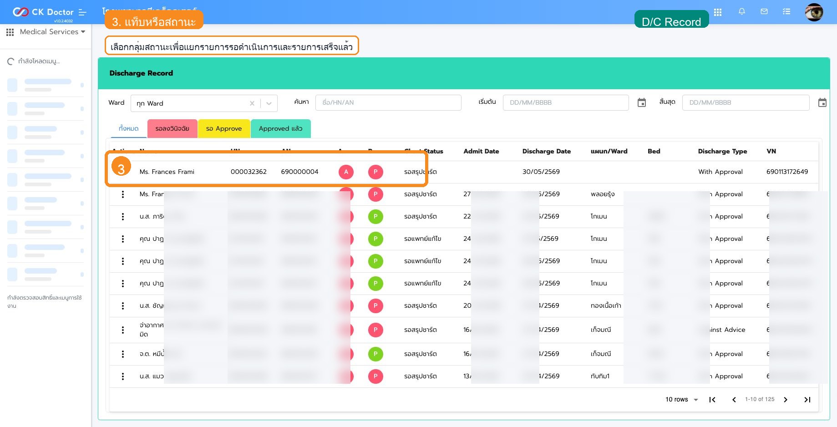Go to next page of results

[x=786, y=400]
